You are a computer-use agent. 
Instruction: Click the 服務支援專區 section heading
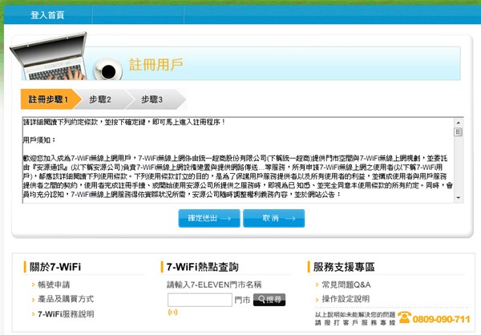(344, 267)
